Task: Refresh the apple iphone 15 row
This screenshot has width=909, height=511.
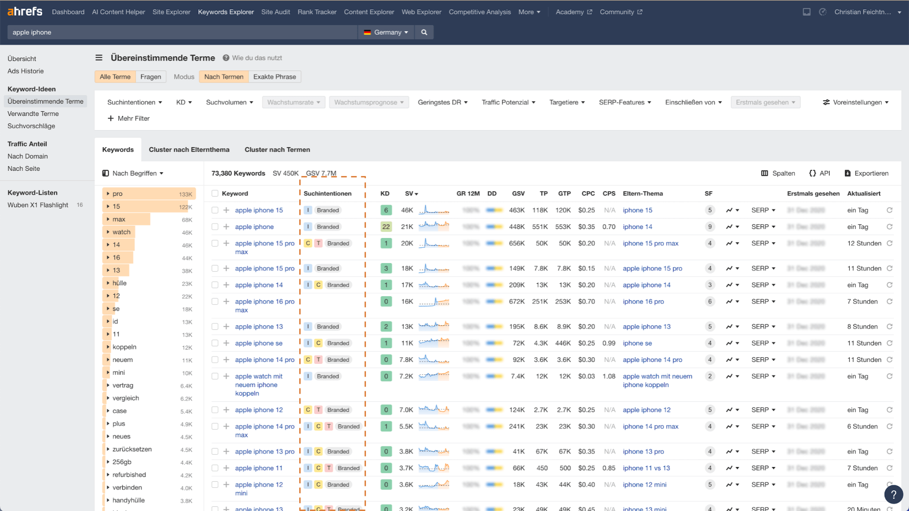Action: coord(890,210)
